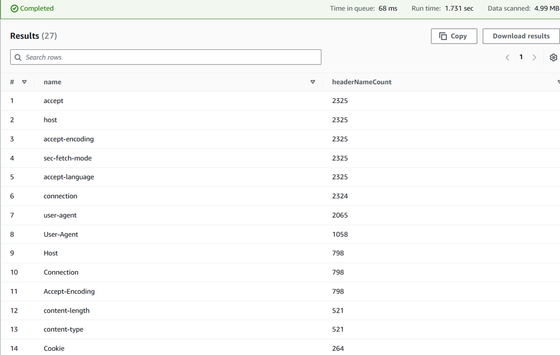This screenshot has height=355, width=560.
Task: Click the User-Agent cell in row 8
Action: 61,234
